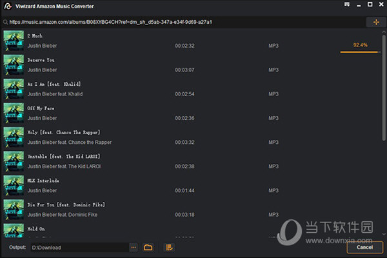The height and width of the screenshot is (258, 387).
Task: Click artist Justin Bieber feat. Khalid
Action: (55, 94)
